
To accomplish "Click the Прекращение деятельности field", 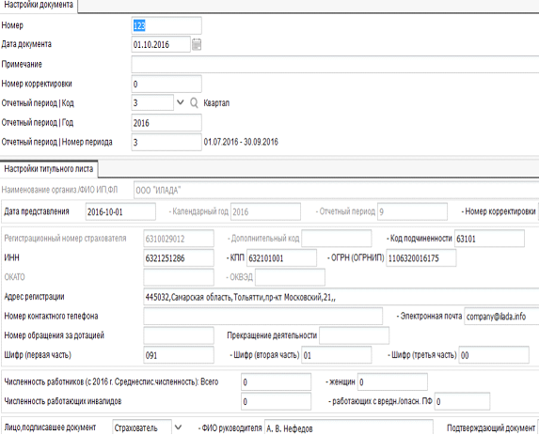I will (x=354, y=335).
